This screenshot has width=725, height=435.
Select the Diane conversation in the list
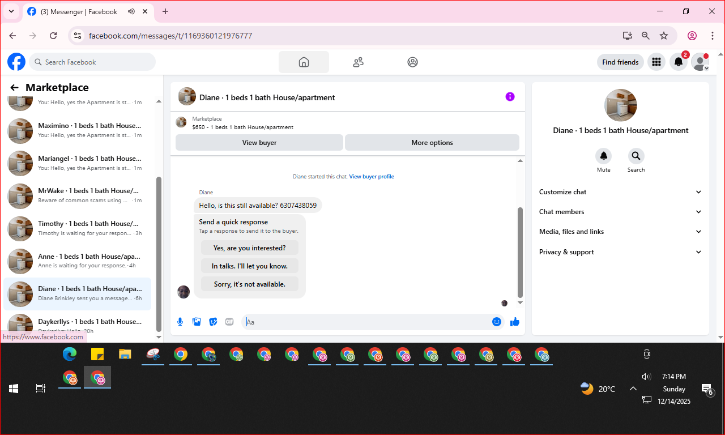(x=78, y=293)
